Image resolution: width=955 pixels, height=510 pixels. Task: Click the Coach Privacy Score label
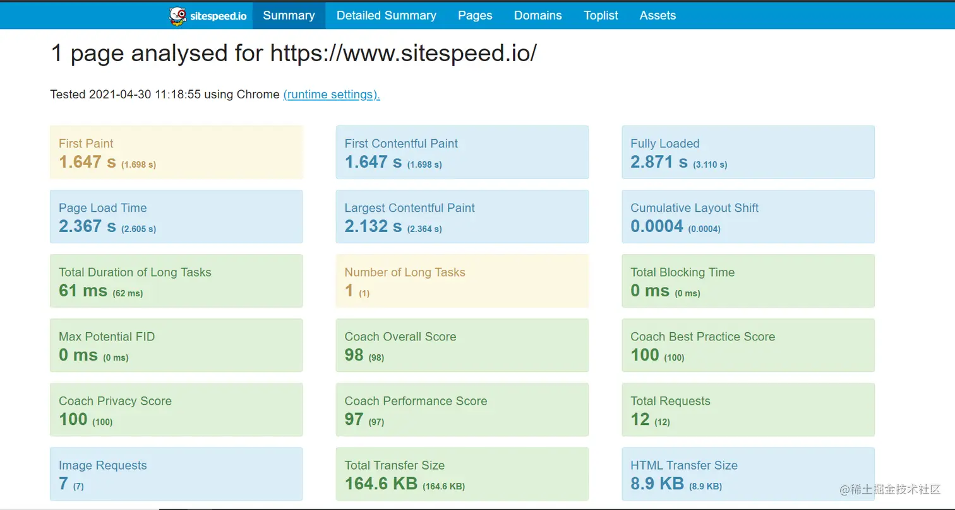click(115, 401)
